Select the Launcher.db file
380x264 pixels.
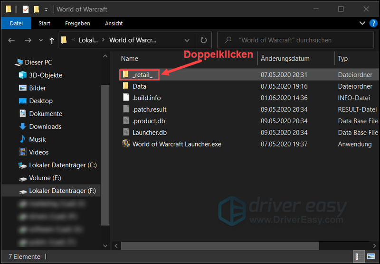[150, 133]
